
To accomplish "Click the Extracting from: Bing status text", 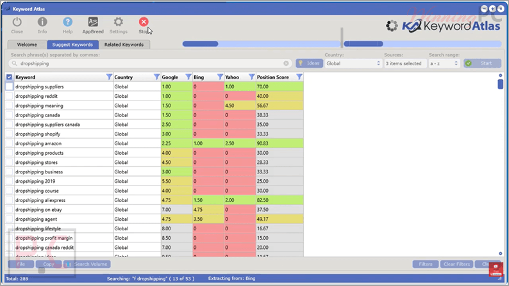I will [x=231, y=278].
